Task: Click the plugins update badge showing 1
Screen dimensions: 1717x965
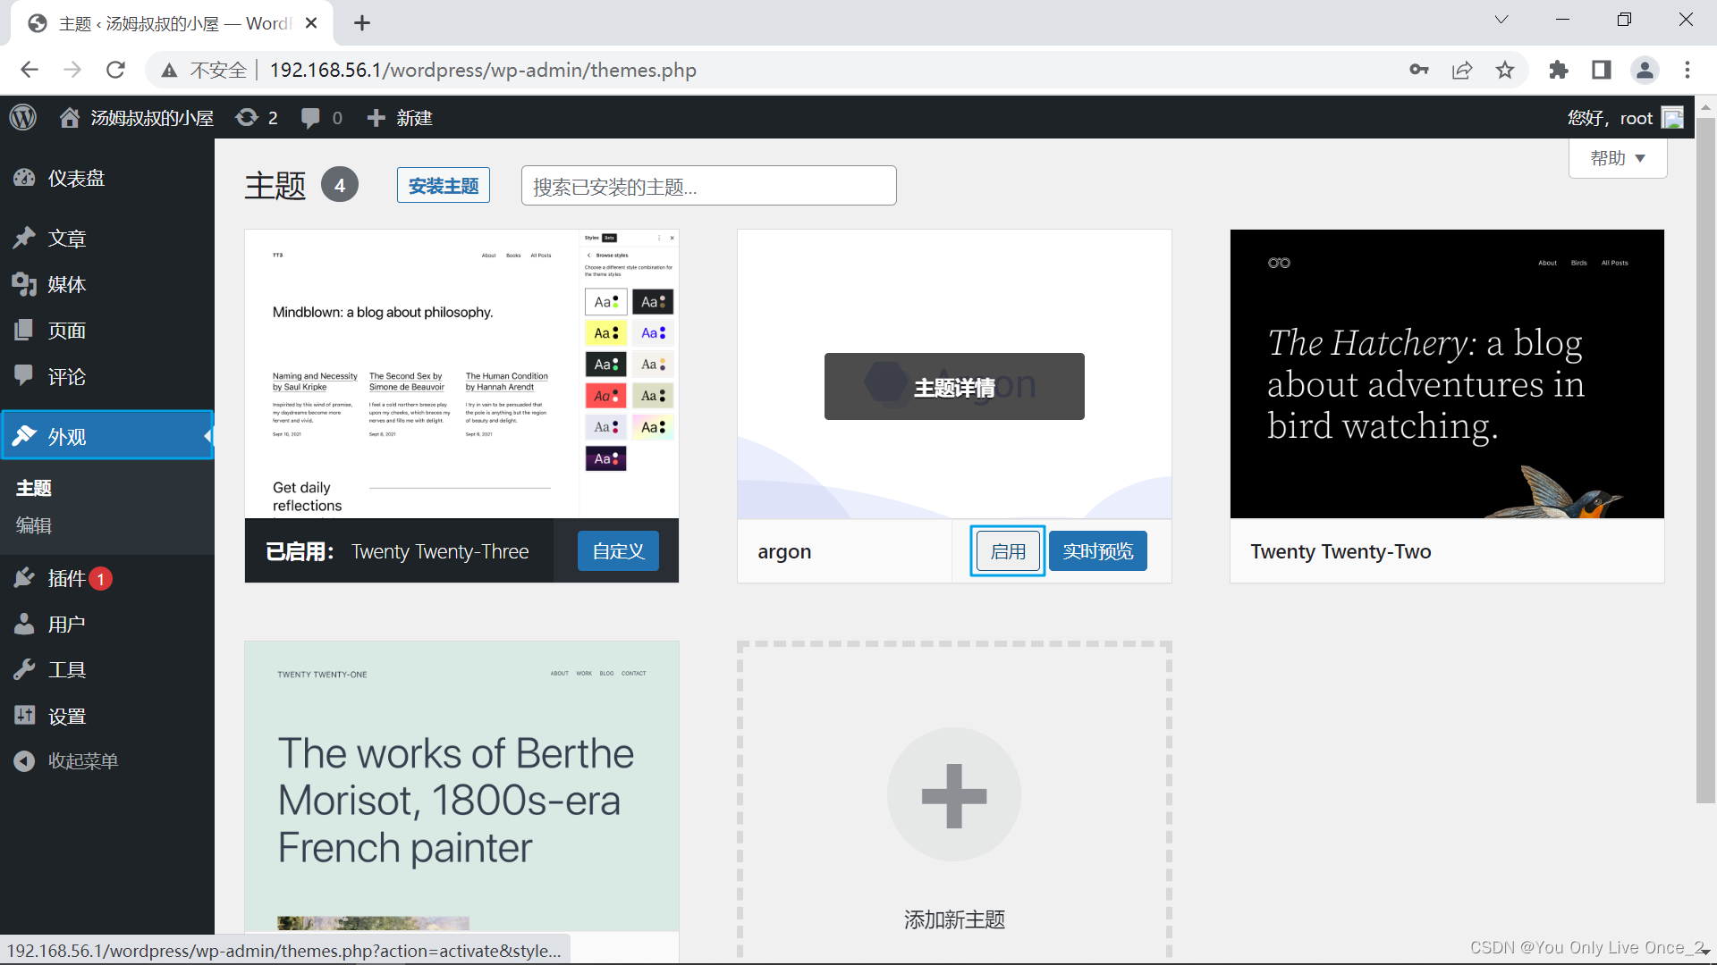Action: pyautogui.click(x=101, y=579)
